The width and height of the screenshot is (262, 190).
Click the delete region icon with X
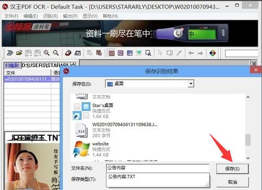pos(148,53)
